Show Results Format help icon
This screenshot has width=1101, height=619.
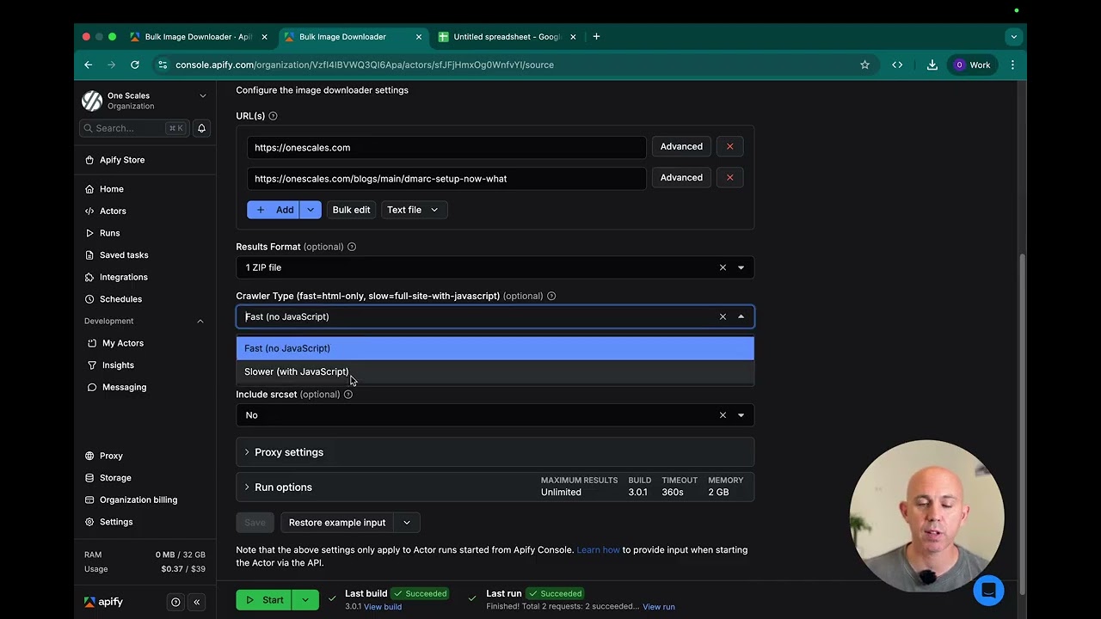(x=352, y=247)
